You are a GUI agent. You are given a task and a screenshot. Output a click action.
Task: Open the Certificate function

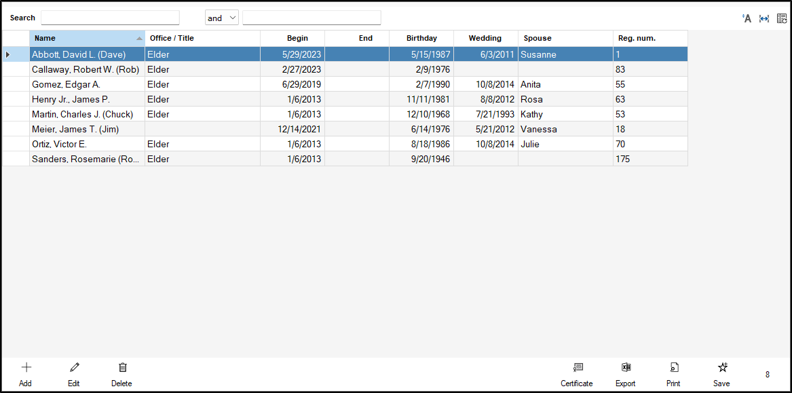click(577, 374)
